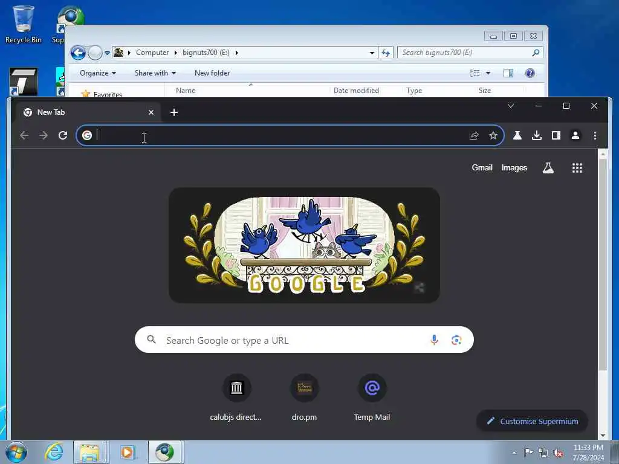
Task: Click the Google icon in address bar
Action: coord(87,135)
